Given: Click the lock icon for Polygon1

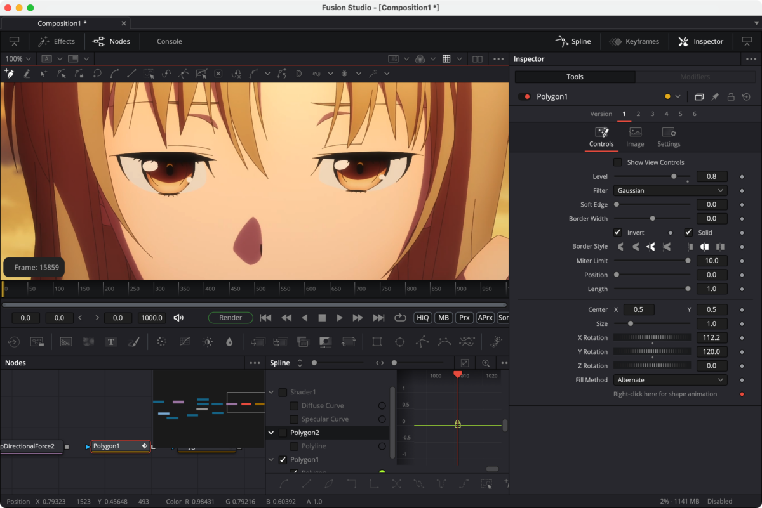Looking at the screenshot, I should tap(731, 97).
